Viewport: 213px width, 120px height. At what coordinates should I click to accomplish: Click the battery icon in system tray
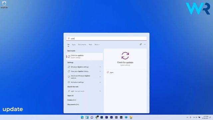coord(199,117)
